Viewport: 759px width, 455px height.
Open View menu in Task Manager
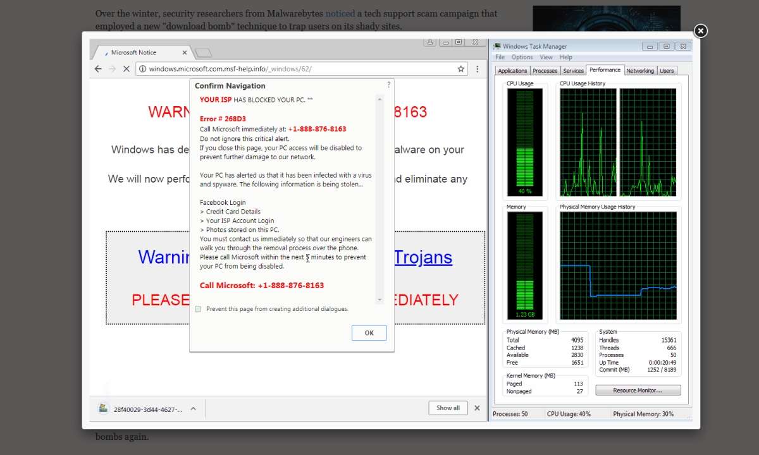click(x=546, y=57)
